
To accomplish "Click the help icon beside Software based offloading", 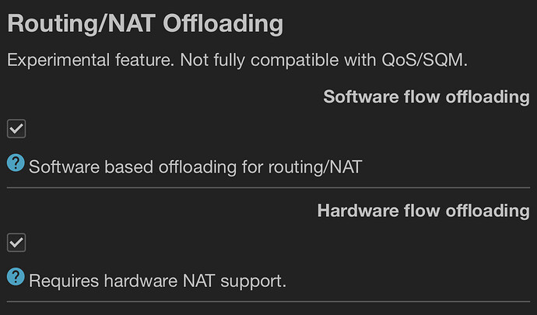I will click(x=16, y=163).
